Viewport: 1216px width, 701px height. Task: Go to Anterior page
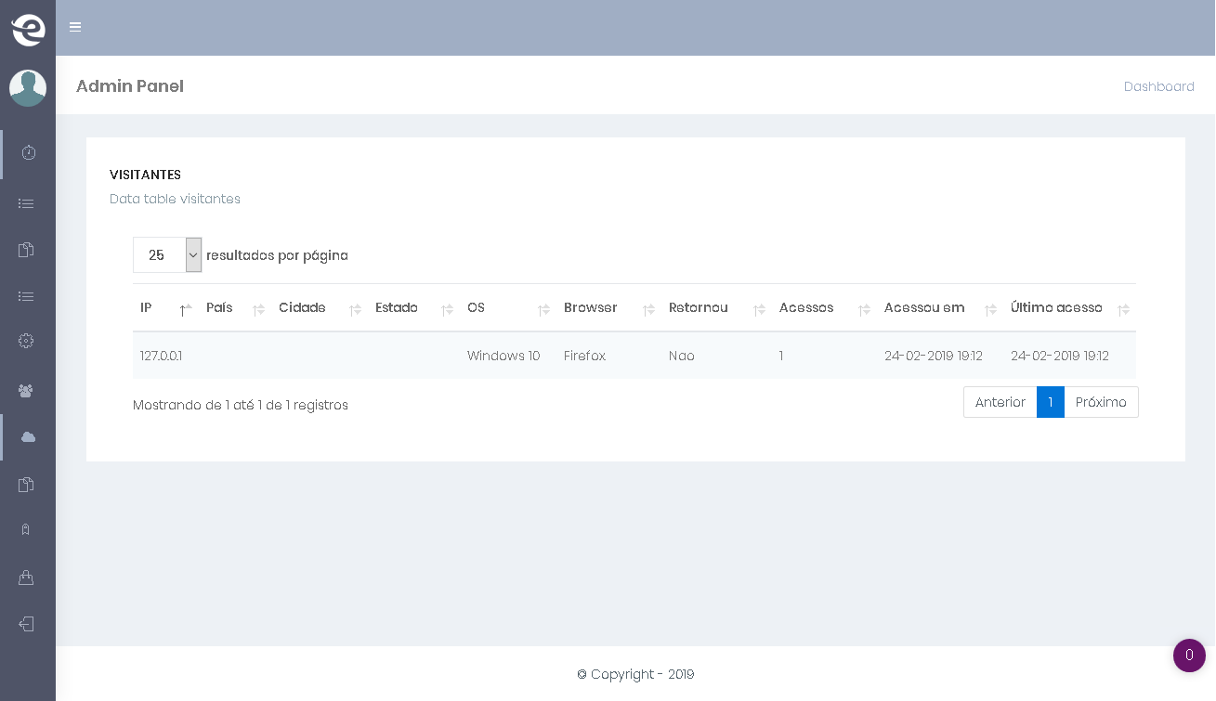(x=1000, y=402)
